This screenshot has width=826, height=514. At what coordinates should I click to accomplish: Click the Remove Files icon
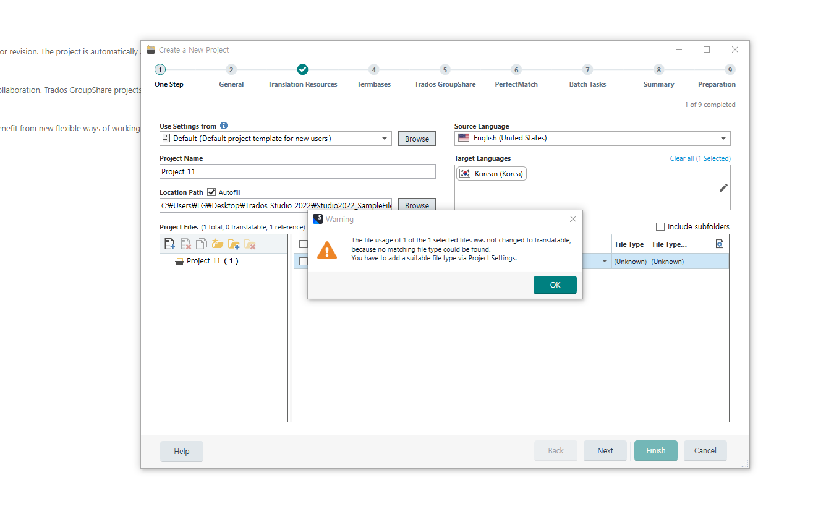(x=185, y=244)
